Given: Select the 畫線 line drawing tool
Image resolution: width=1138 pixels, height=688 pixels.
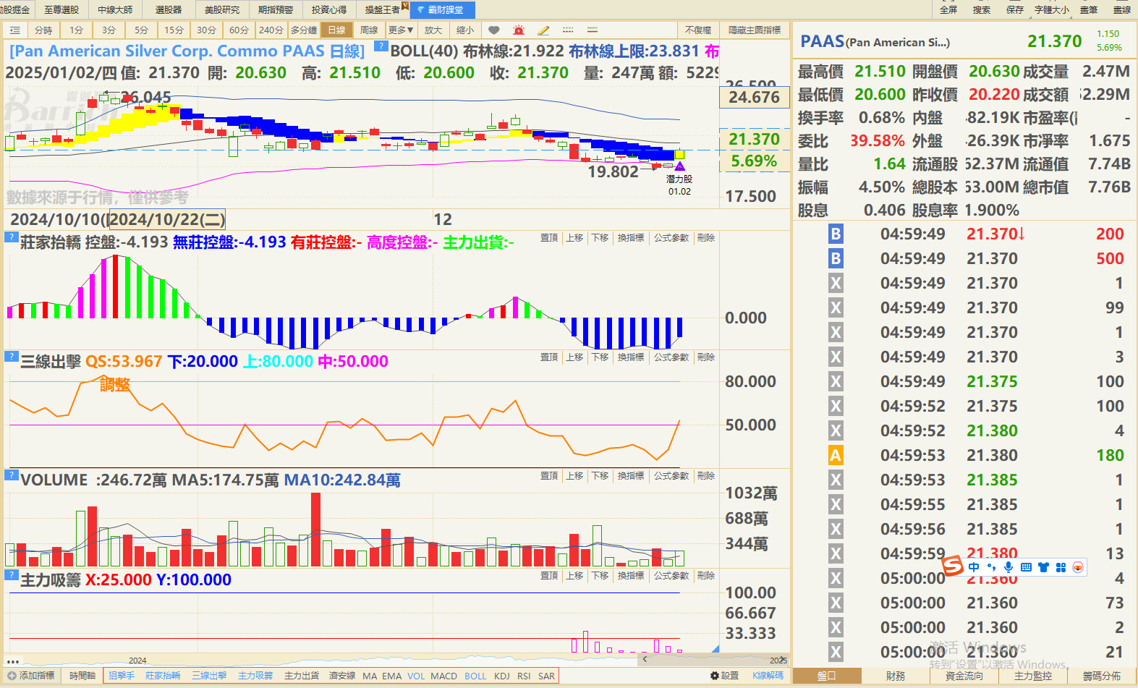Looking at the screenshot, I should tap(1122, 9).
